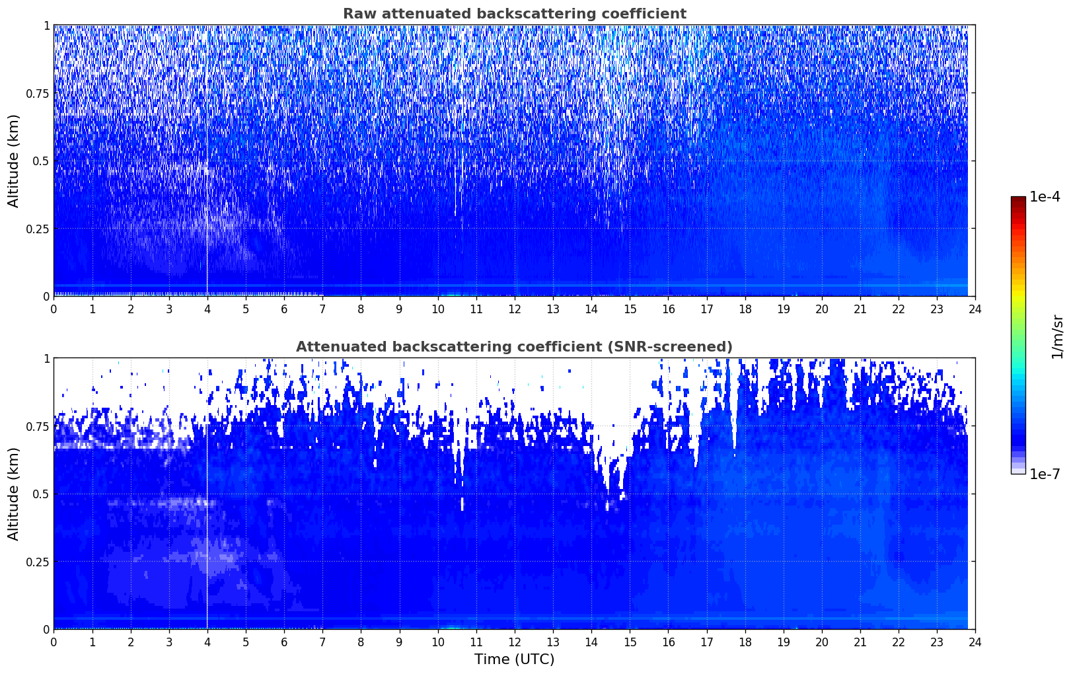Click the colorbar minimum label '1e-7'
The image size is (1071, 674).
pos(1045,474)
